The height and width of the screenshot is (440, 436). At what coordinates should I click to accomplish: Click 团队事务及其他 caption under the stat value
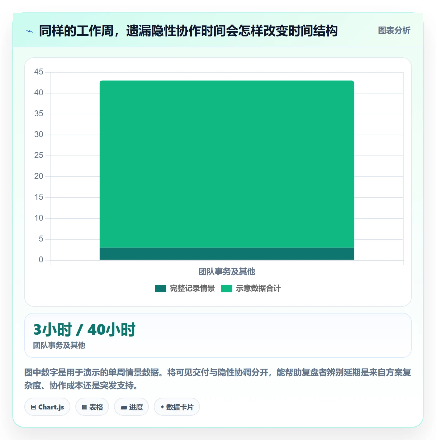59,345
